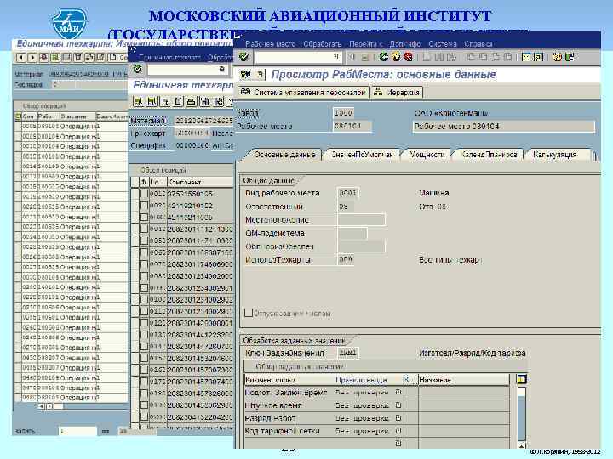The width and height of the screenshot is (613, 459).
Task: Open command field history dropdown in front window
Action: click(x=335, y=57)
